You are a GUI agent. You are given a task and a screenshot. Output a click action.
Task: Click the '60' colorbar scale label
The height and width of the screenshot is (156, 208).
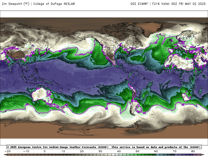pos(156,151)
